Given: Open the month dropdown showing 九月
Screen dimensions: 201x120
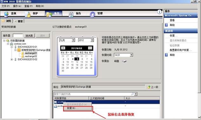Looking at the screenshot, I should pyautogui.click(x=73, y=40).
